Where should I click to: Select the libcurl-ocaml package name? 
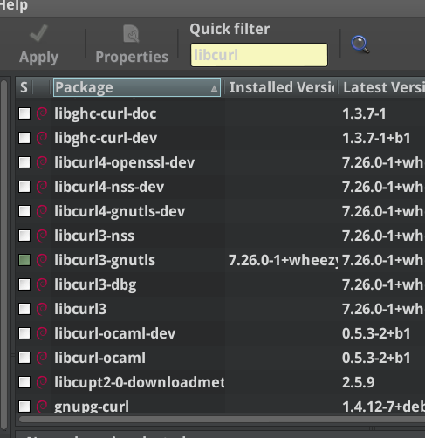coord(99,358)
